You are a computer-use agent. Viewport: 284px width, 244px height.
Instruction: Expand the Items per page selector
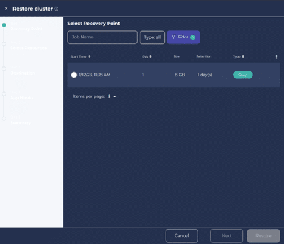click(112, 97)
